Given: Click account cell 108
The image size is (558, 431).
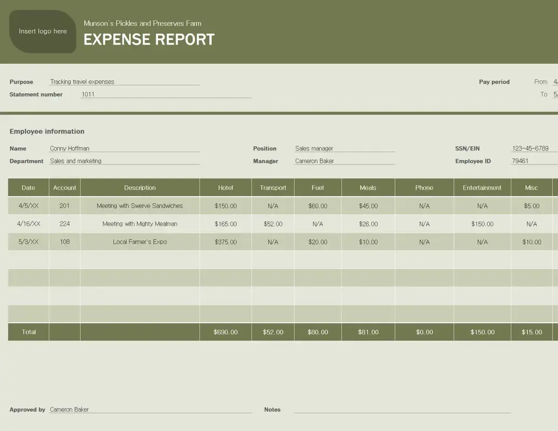Looking at the screenshot, I should (x=64, y=242).
